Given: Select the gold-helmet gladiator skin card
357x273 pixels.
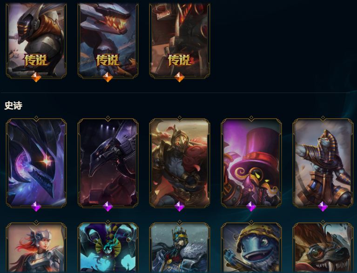Looking at the screenshot, I should tap(179, 162).
